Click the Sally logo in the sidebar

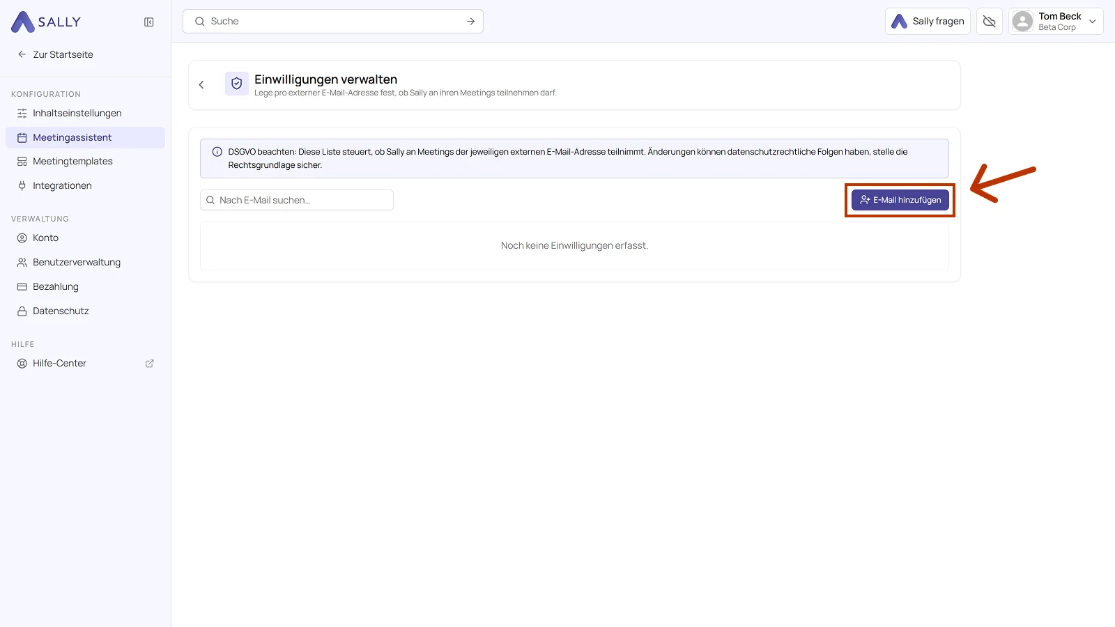tap(46, 22)
